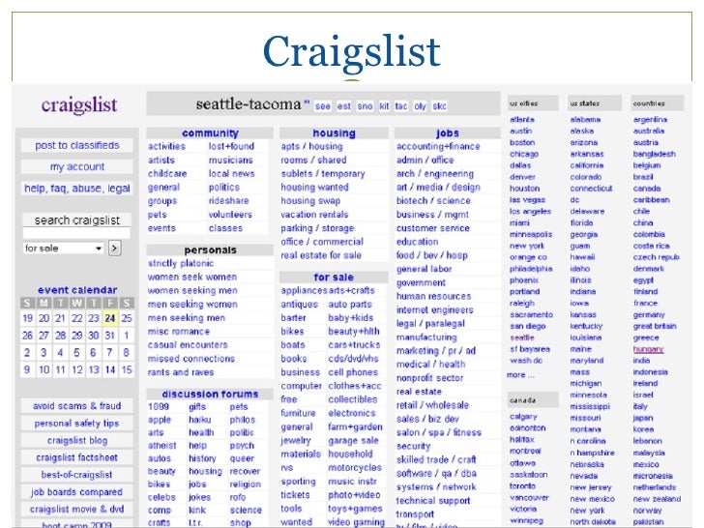Viewport: 704px width, 528px height.
Task: Click event calendar heading
Action: pyautogui.click(x=77, y=290)
